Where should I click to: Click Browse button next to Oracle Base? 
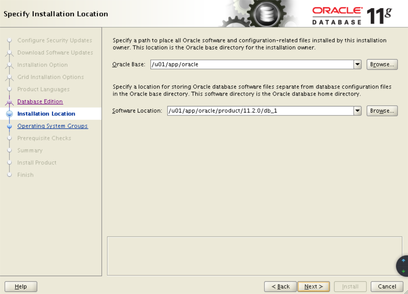[382, 64]
